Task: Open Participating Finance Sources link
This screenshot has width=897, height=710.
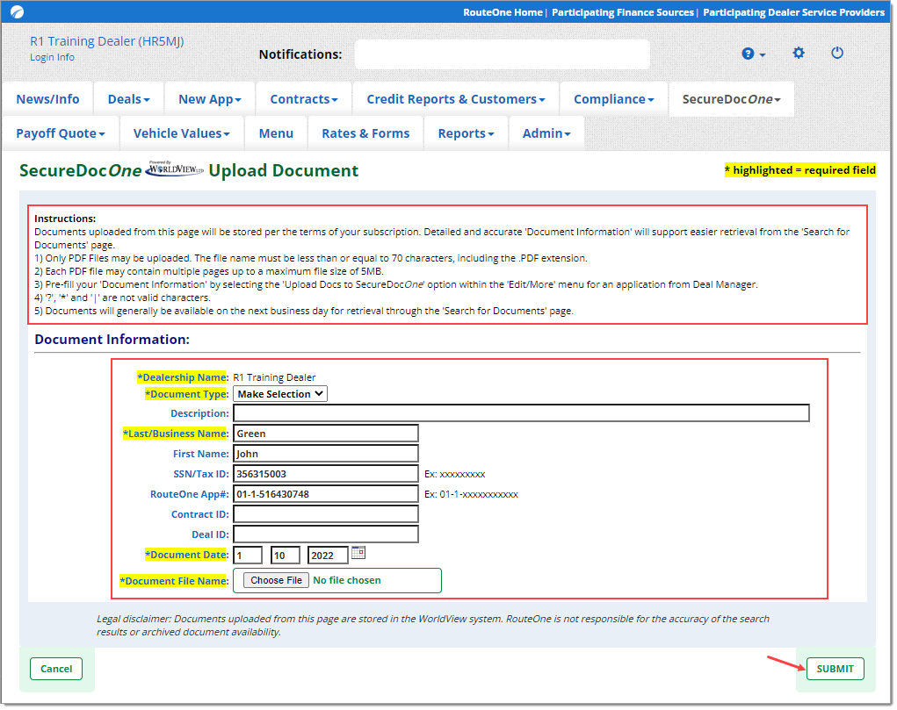Action: coord(622,12)
